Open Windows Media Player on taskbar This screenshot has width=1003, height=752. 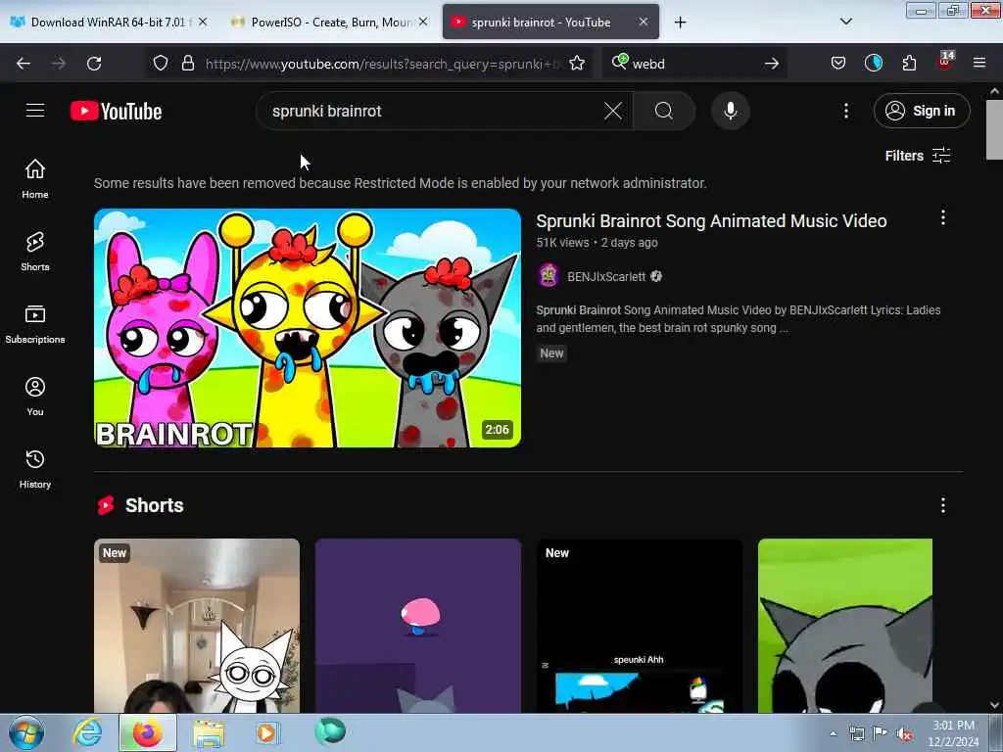(x=266, y=732)
